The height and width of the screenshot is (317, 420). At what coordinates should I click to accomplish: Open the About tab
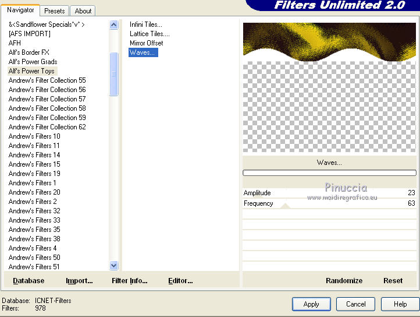coord(83,11)
